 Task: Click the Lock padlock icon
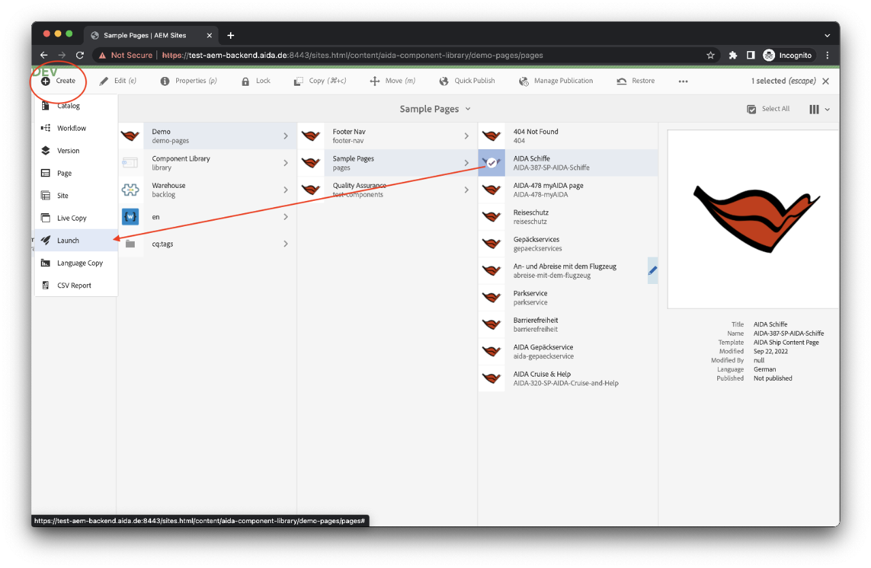coord(246,81)
